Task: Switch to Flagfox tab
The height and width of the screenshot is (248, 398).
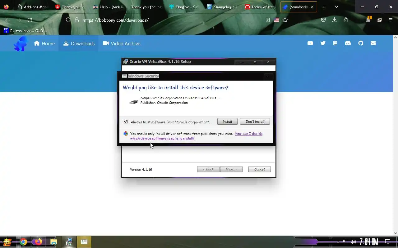Action: pyautogui.click(x=185, y=7)
